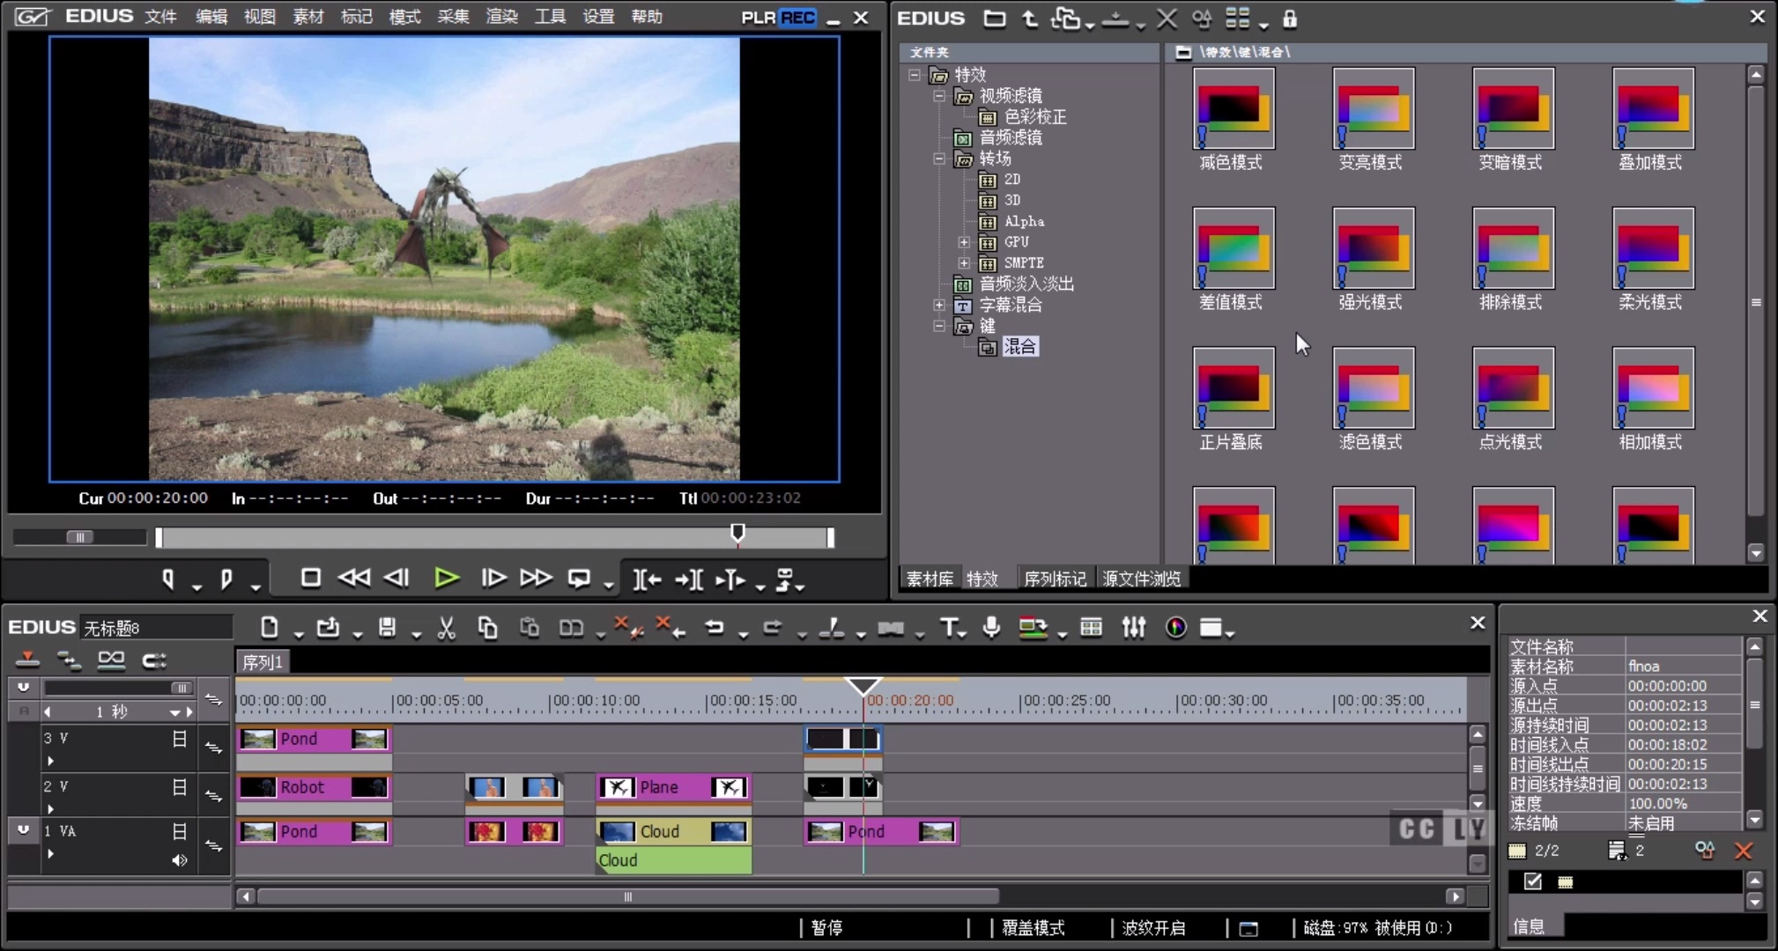Screen dimensions: 1778x951
Task: Select the 色彩校正 folder in the tree
Action: pyautogui.click(x=1034, y=117)
